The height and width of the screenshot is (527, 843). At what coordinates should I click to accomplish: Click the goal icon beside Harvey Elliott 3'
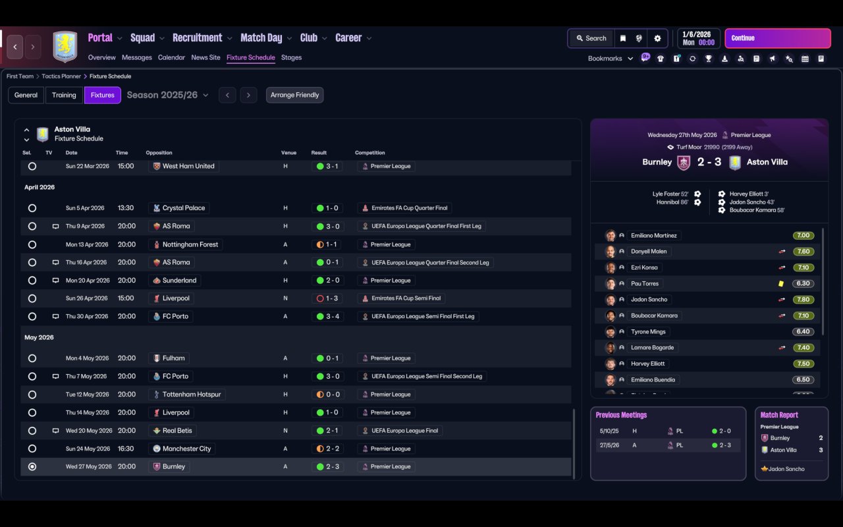[x=722, y=194]
